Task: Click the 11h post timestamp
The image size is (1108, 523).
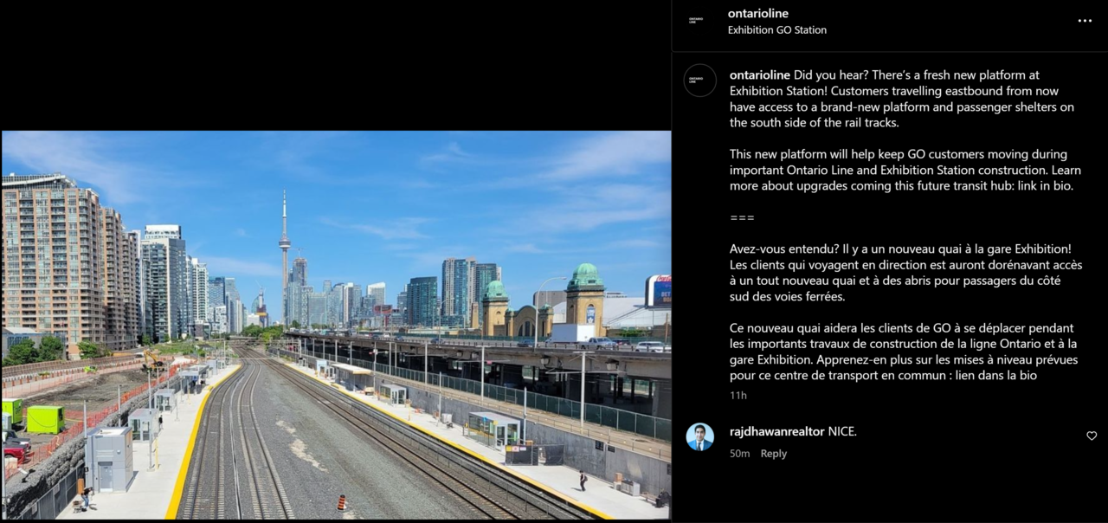Action: coord(738,396)
